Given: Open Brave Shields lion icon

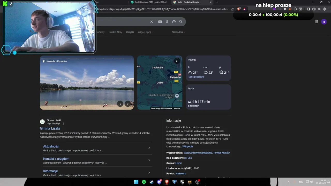Looking at the screenshot, I should 239,9.
